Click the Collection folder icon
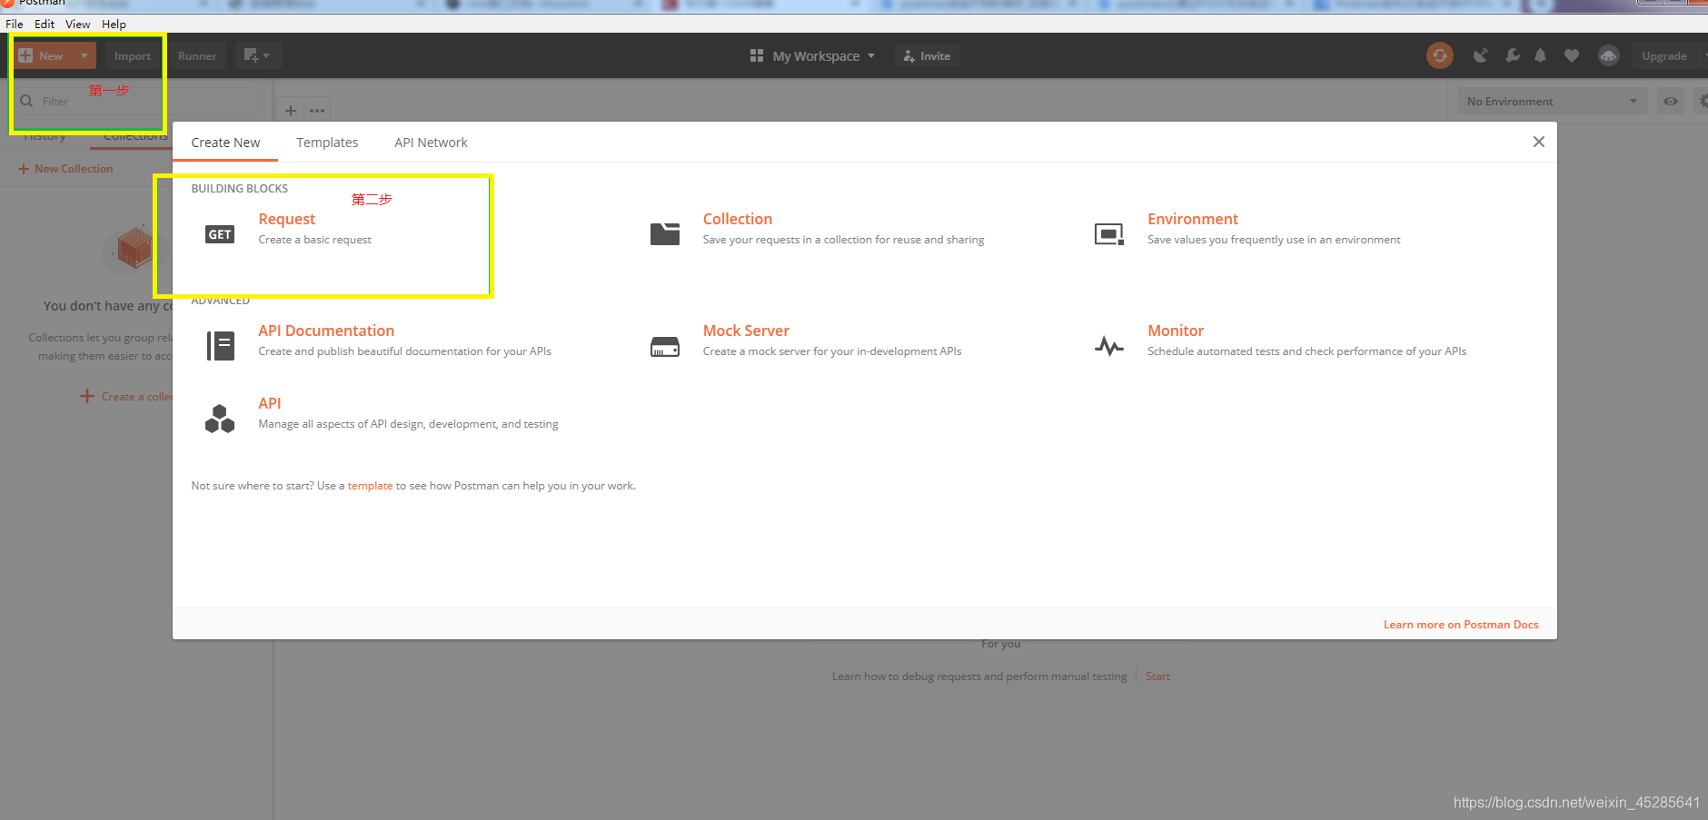The height and width of the screenshot is (820, 1708). point(665,233)
